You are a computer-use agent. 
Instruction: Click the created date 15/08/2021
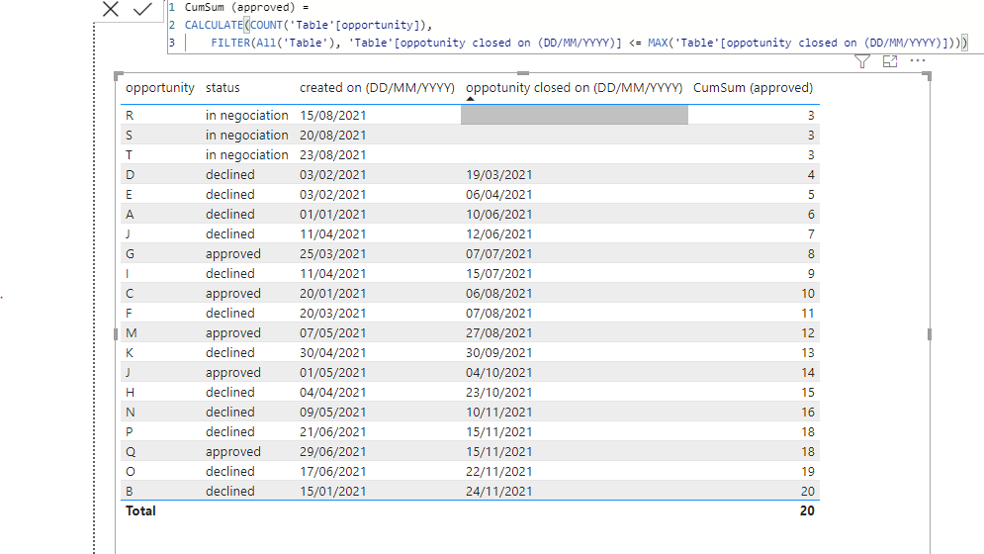tap(332, 116)
